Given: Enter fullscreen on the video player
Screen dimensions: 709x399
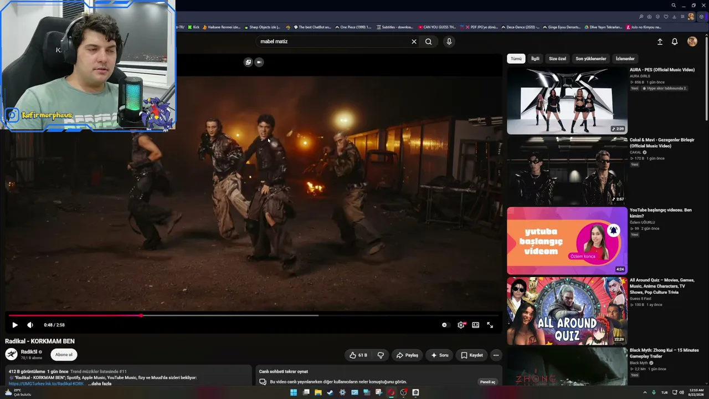Looking at the screenshot, I should point(490,325).
